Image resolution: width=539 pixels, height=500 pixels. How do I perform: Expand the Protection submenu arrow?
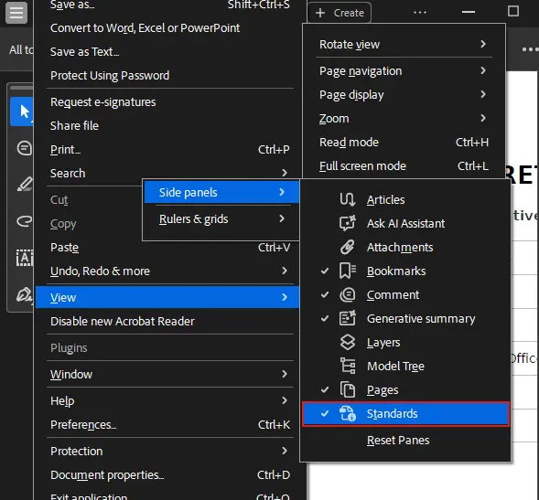[x=285, y=451]
